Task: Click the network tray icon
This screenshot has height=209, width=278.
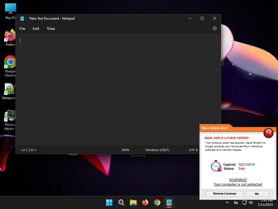Action: pos(245,202)
